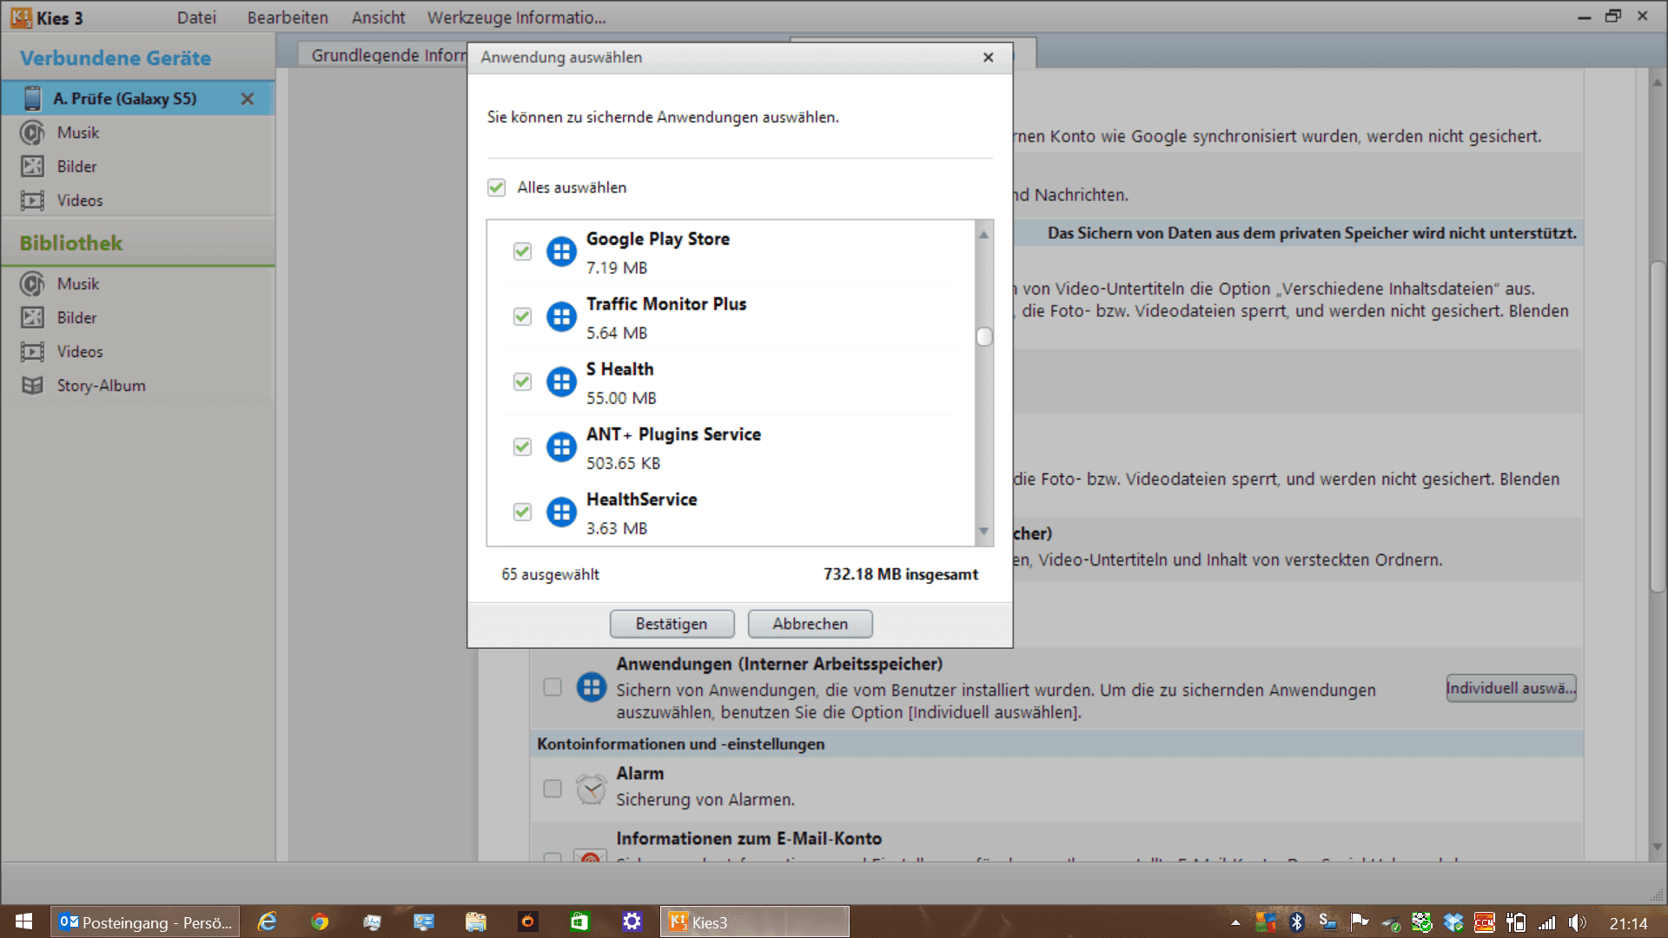The height and width of the screenshot is (938, 1668).
Task: Click the app list scroll down arrow
Action: coord(984,532)
